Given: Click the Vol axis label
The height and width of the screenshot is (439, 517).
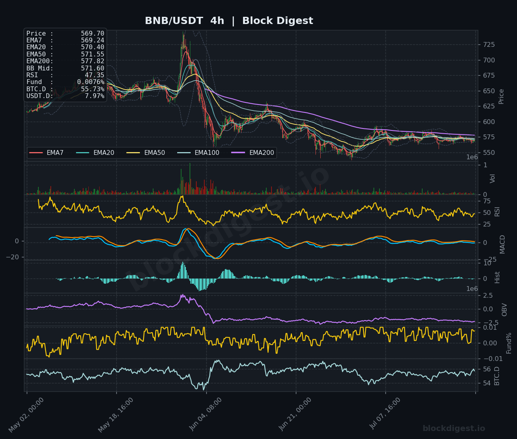Looking at the screenshot, I should coord(493,178).
